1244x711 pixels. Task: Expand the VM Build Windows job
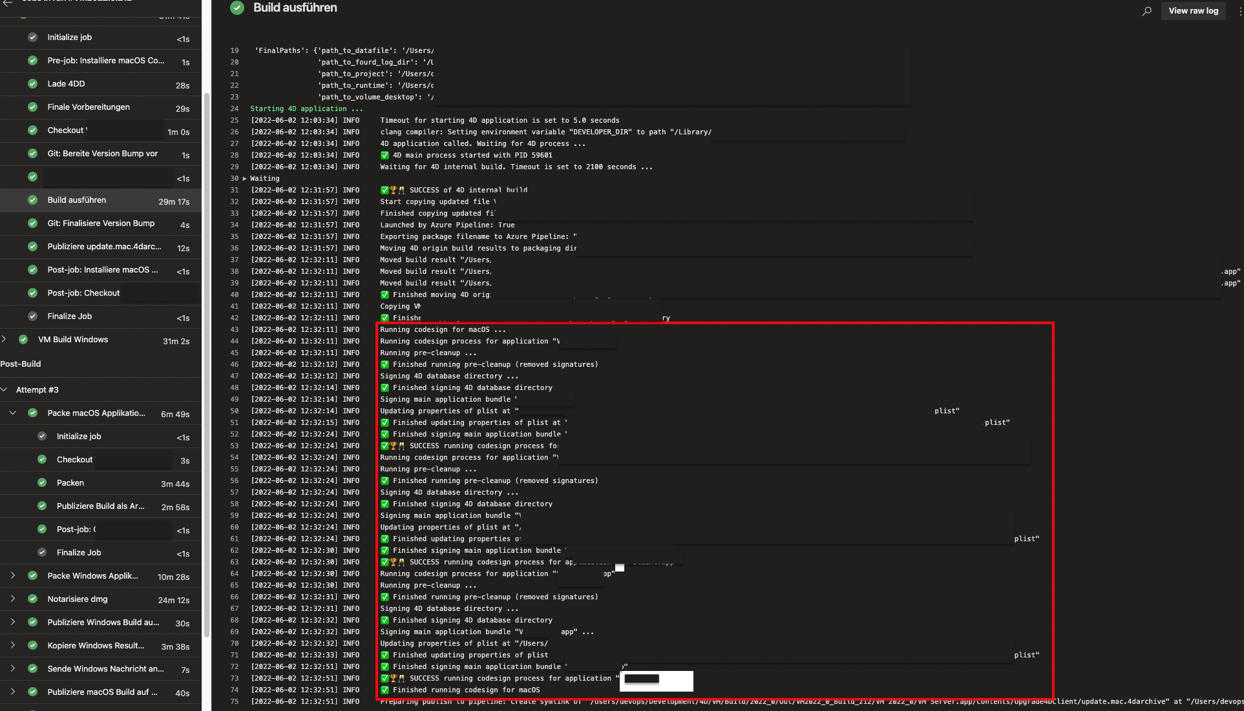tap(5, 340)
